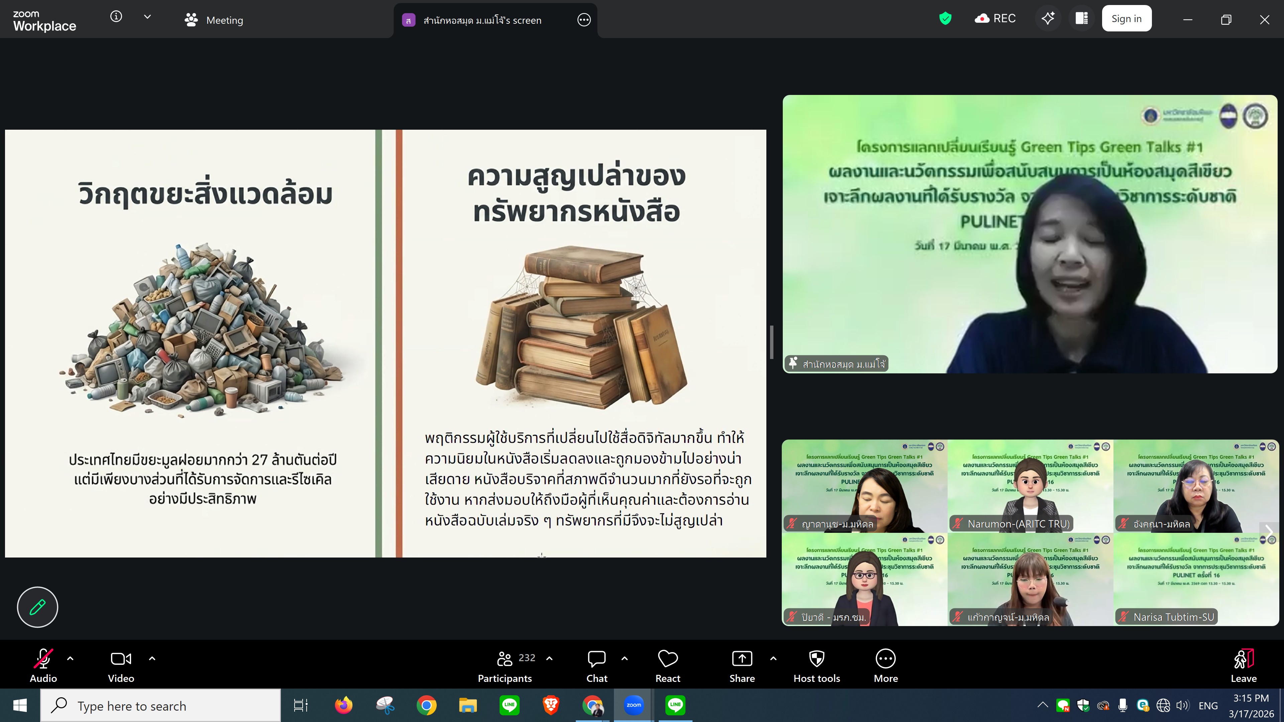Open the AI Companion sparkle icon

click(1048, 19)
